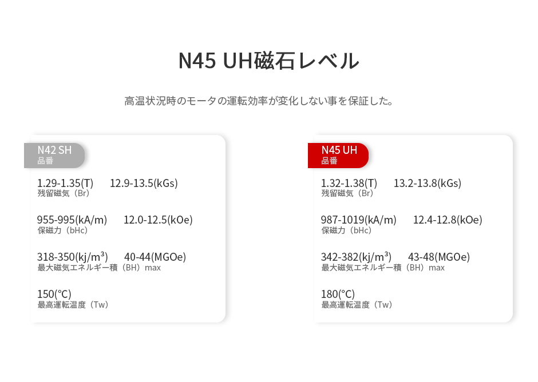This screenshot has width=538, height=382.
Task: Click the 40-44(MGOe) value
Action: tap(155, 257)
